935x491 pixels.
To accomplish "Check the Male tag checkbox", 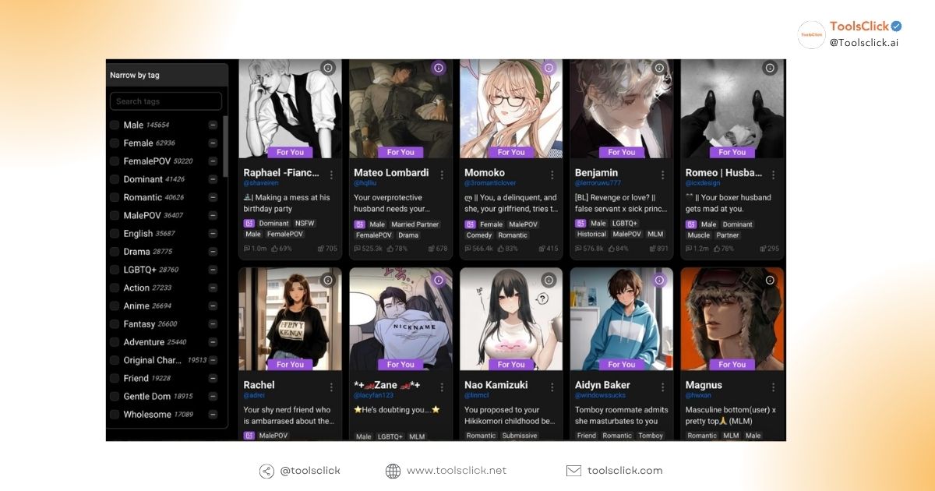I will (115, 125).
